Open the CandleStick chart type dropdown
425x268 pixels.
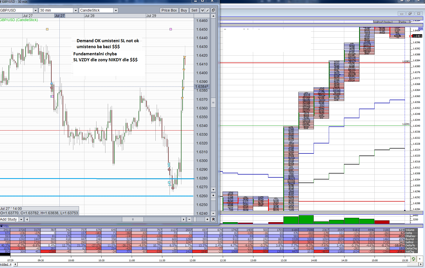116,10
